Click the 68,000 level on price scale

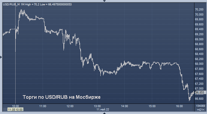199,64
